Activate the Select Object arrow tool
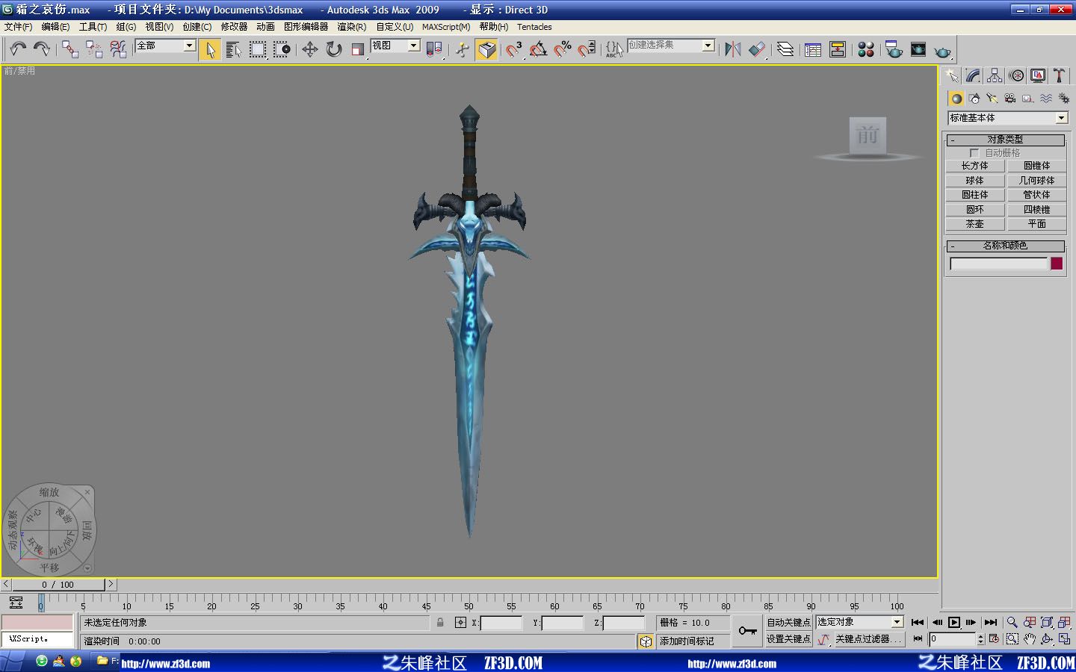Screen dimensions: 1076x672 click(210, 49)
